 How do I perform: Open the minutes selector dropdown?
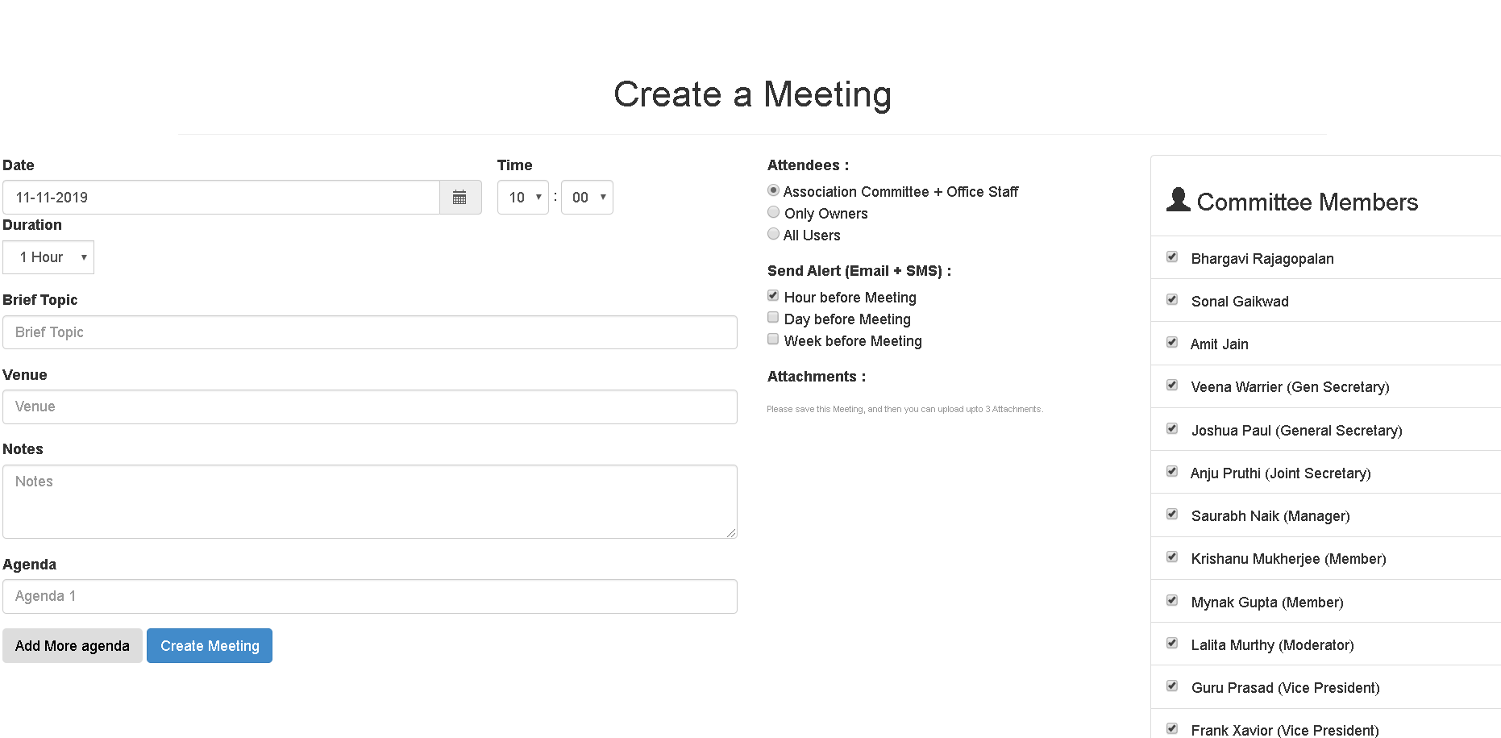pyautogui.click(x=587, y=197)
